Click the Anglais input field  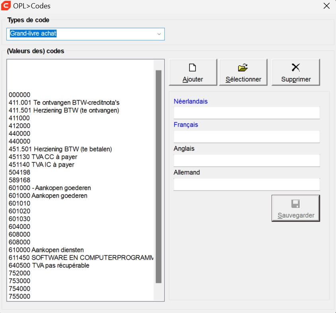247,161
